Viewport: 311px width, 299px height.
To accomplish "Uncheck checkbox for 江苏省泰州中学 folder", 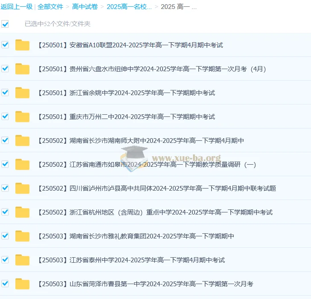I will pyautogui.click(x=5, y=260).
